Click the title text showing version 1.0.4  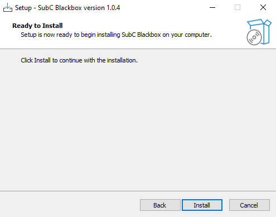point(67,8)
